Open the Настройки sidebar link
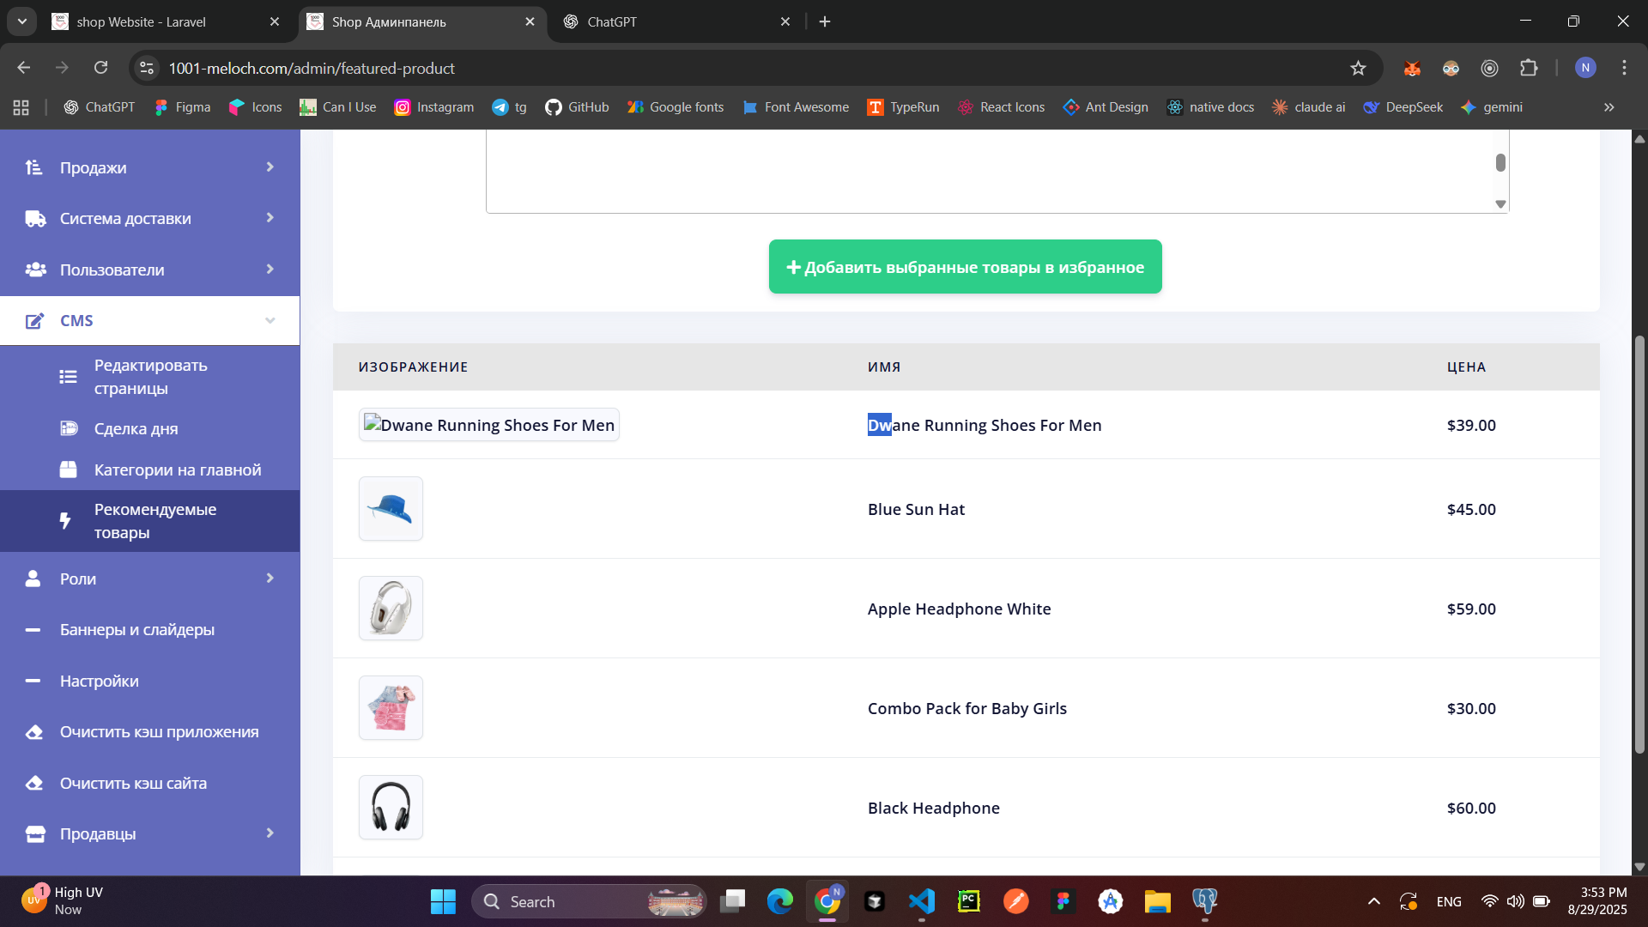 [99, 681]
